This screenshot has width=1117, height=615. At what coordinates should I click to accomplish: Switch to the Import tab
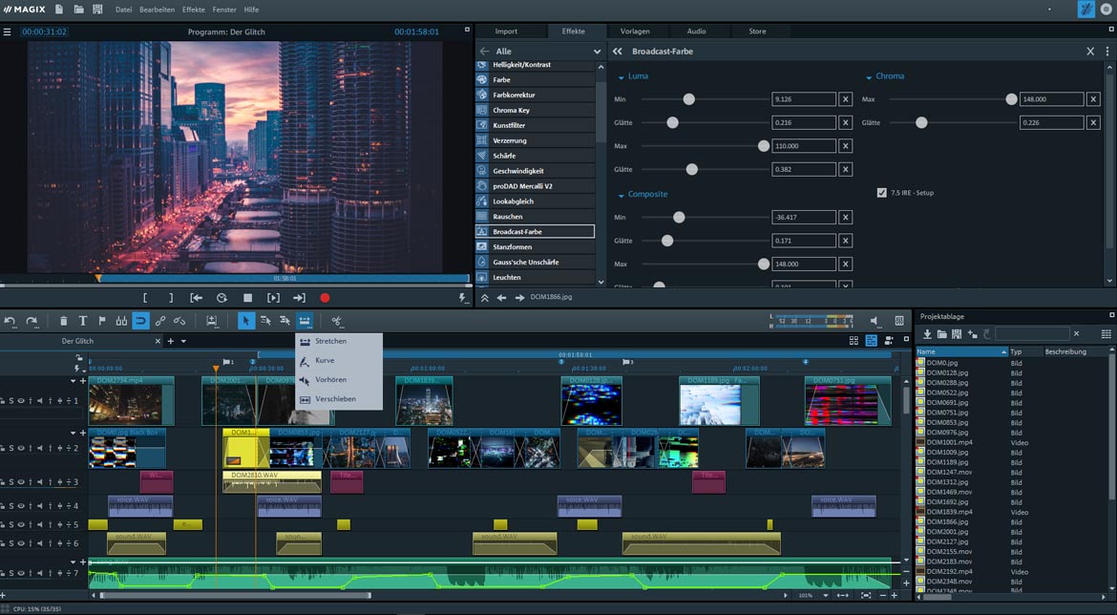506,32
